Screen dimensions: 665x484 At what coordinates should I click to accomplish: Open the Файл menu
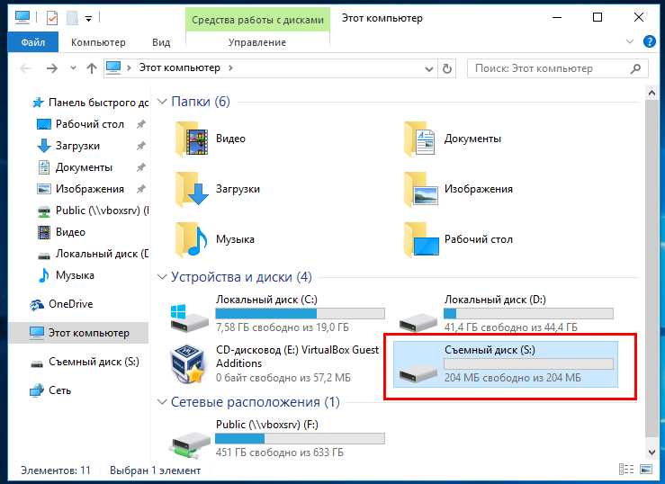(32, 42)
